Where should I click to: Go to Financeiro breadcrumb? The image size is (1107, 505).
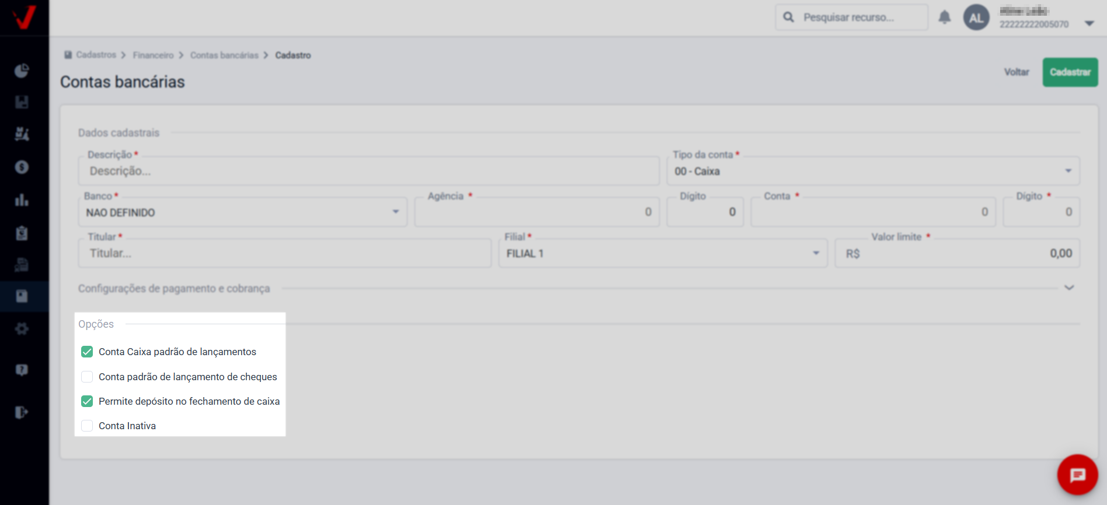coord(153,55)
